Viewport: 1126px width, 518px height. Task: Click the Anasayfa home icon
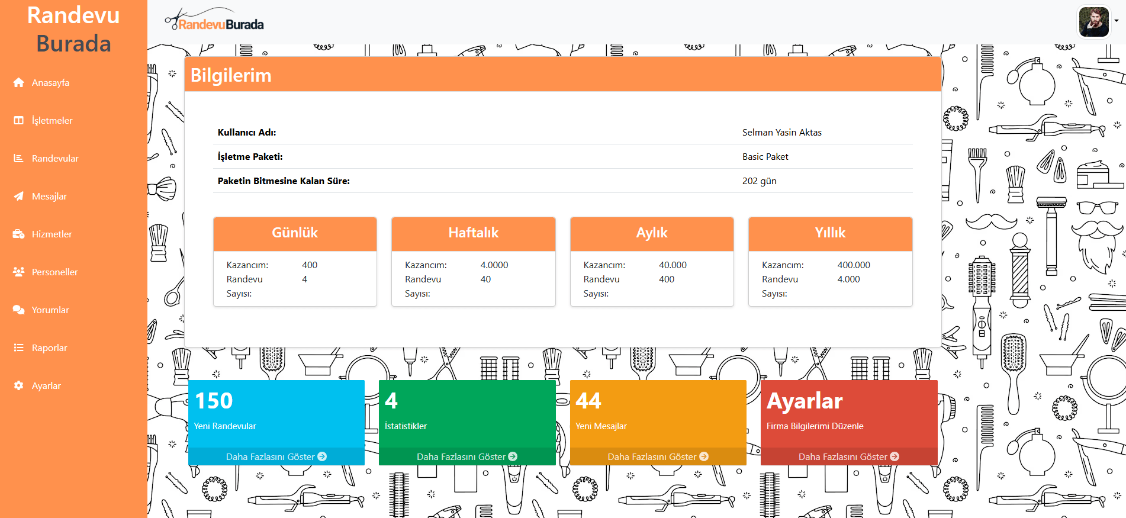(19, 82)
